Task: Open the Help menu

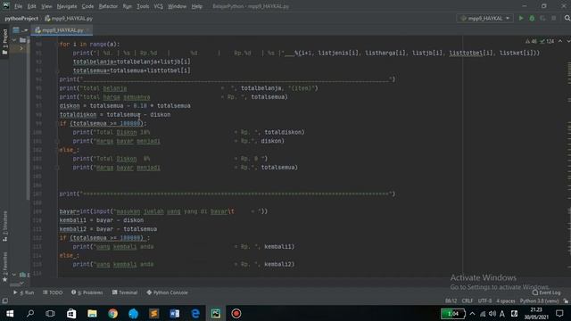Action: (x=196, y=6)
